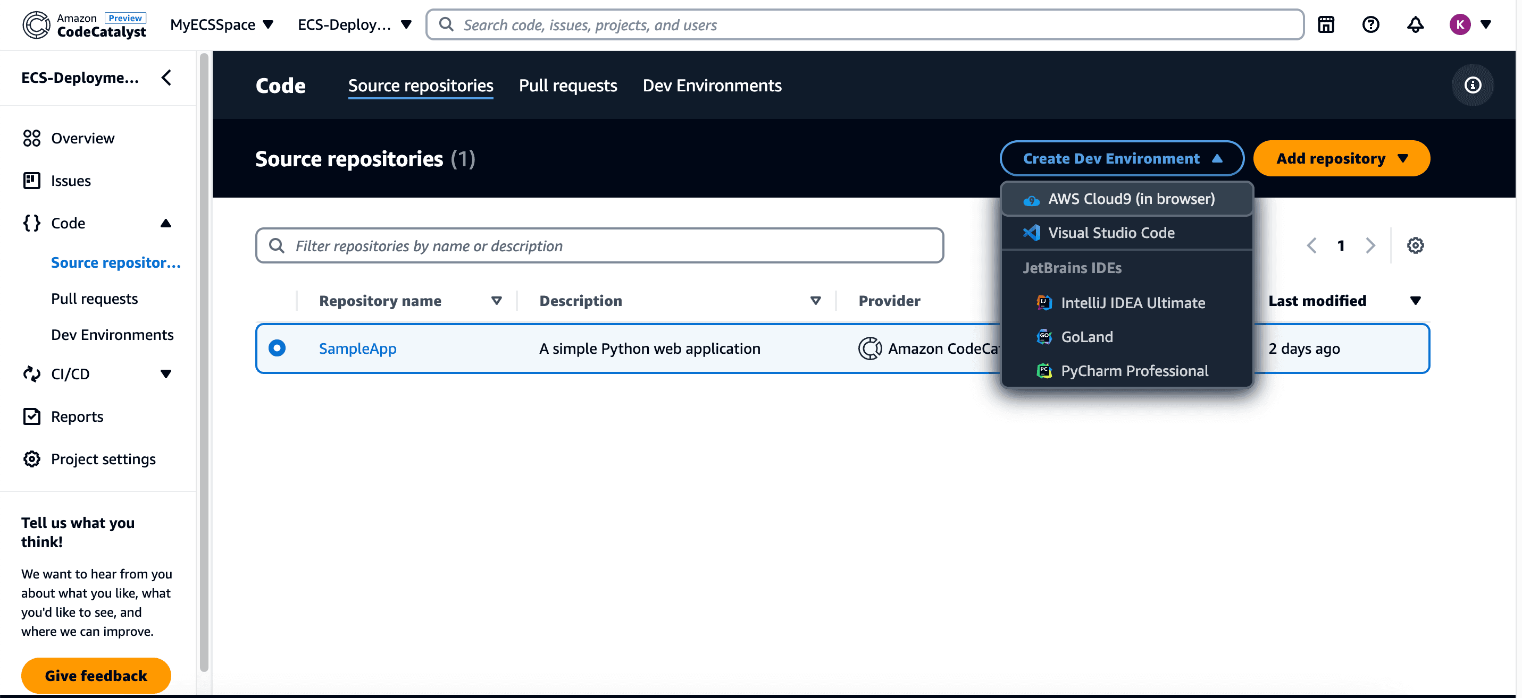Expand the CI/CD section in sidebar

pyautogui.click(x=166, y=373)
